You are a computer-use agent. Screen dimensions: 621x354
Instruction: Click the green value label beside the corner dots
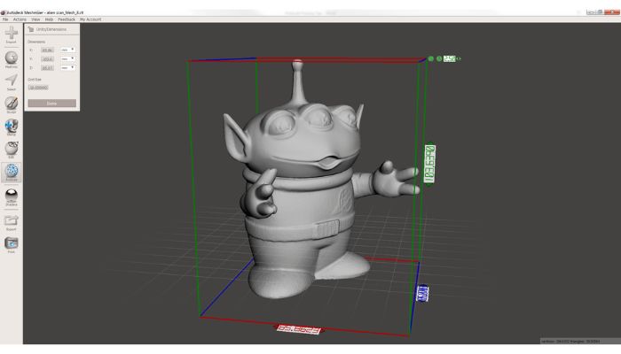pyautogui.click(x=449, y=58)
